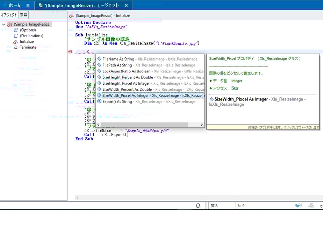
Task: Click the blue bird status bar icon
Action: click(x=299, y=205)
